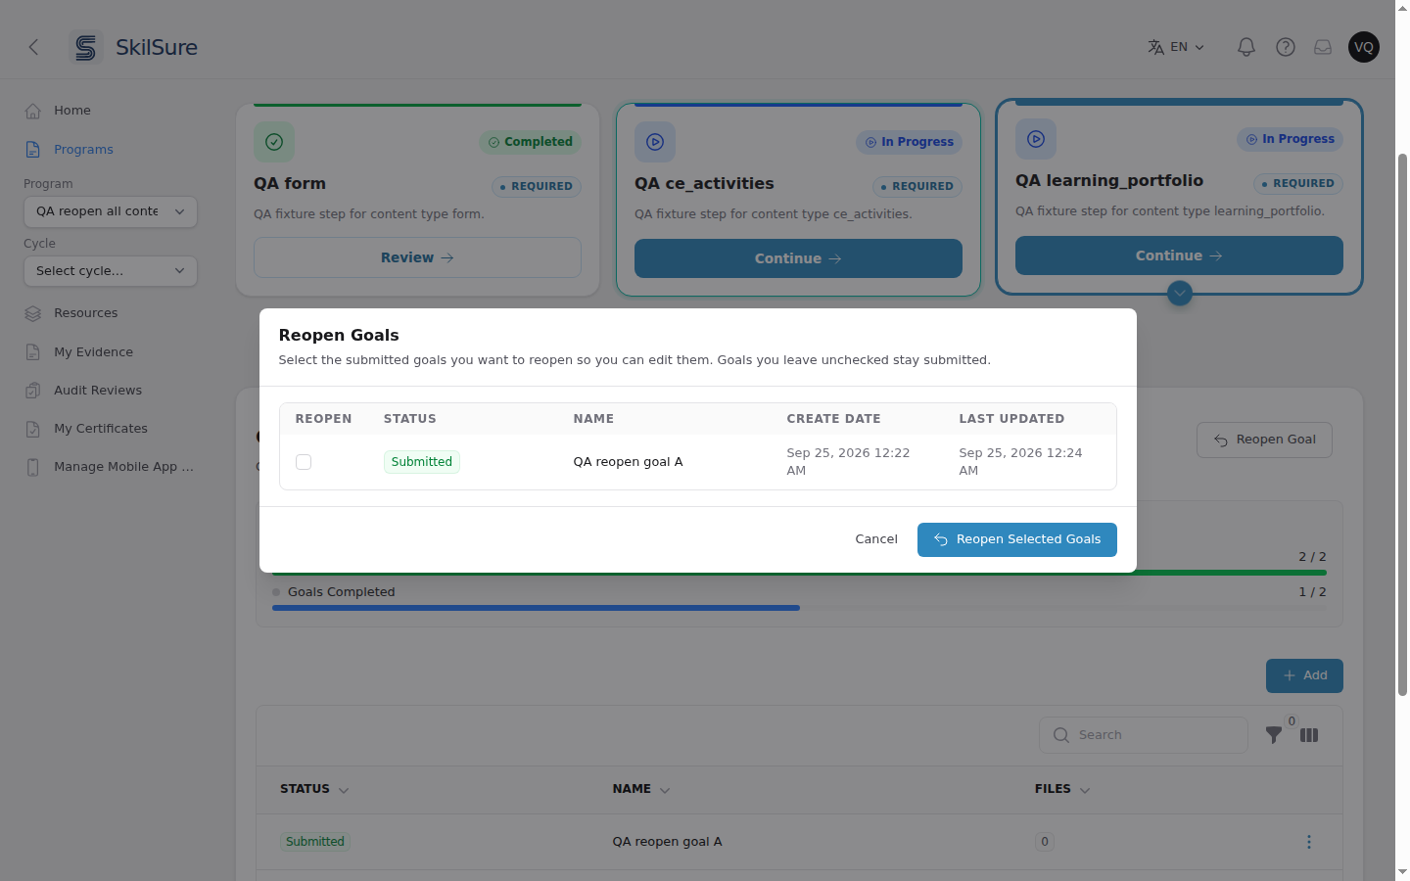The image size is (1410, 881).
Task: Click Review on the QA form card
Action: pyautogui.click(x=417, y=257)
